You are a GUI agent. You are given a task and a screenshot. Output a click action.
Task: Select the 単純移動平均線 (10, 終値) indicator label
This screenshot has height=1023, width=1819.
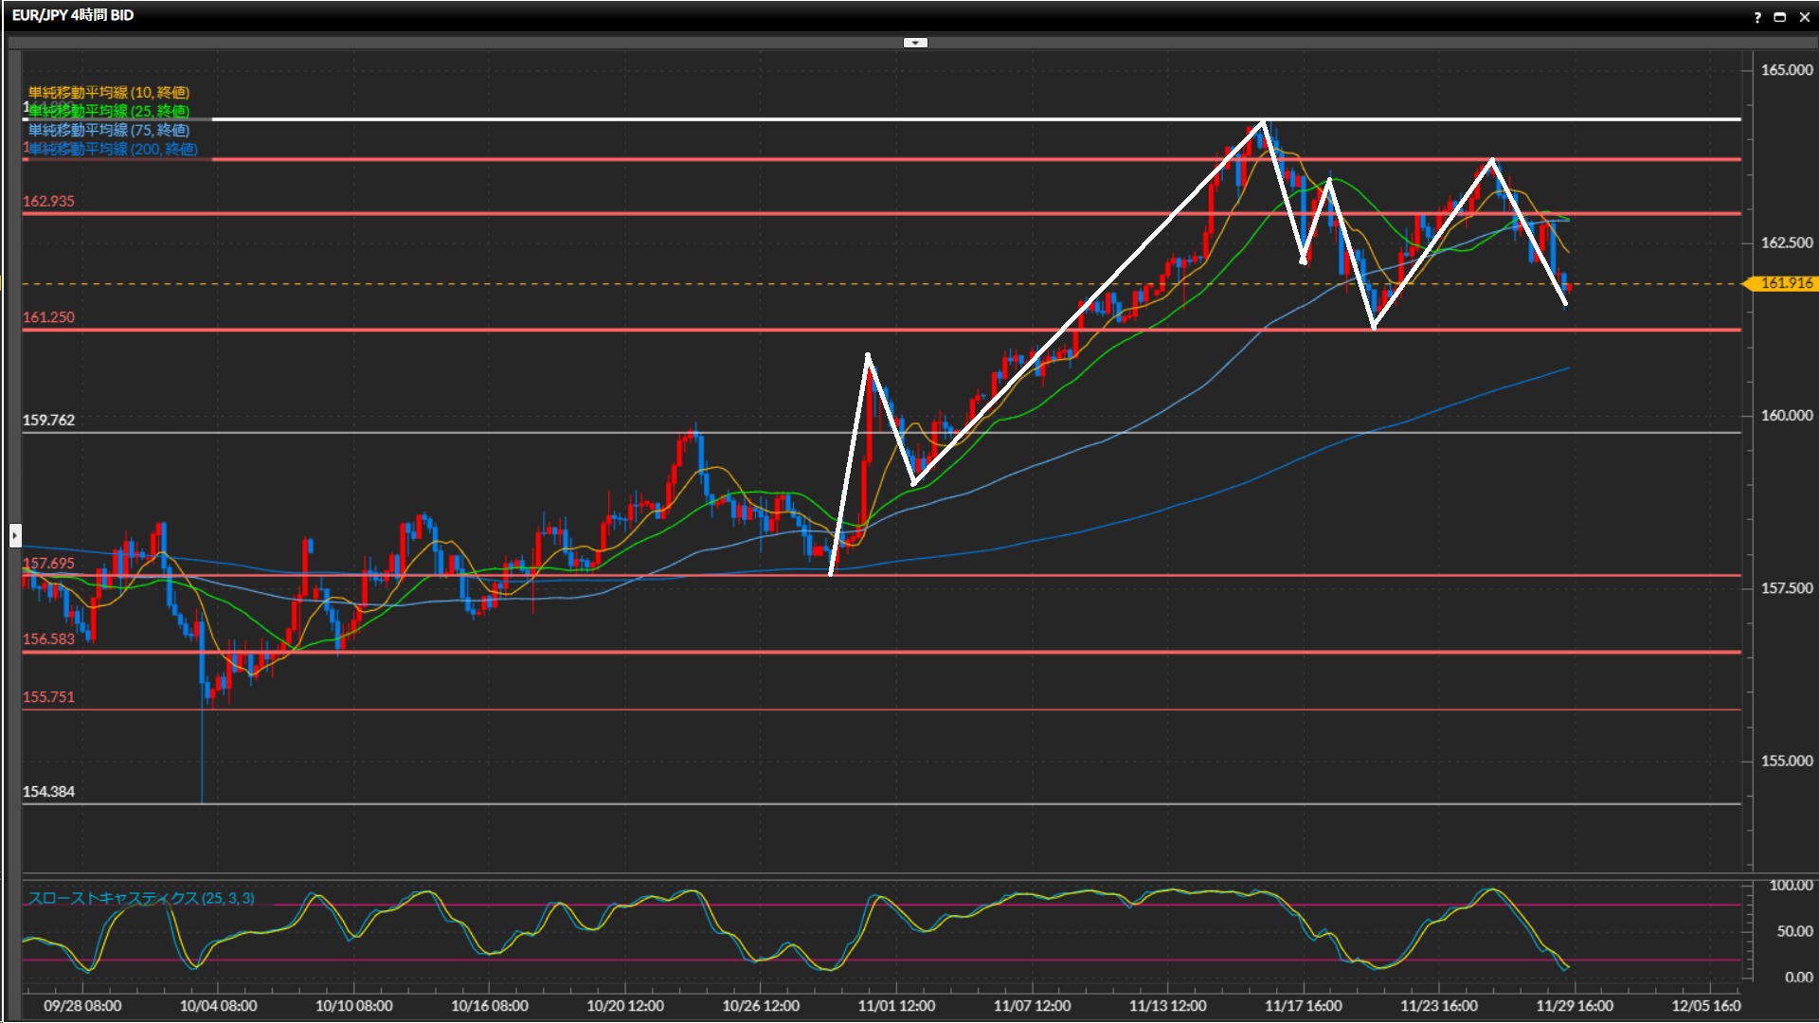(x=109, y=92)
